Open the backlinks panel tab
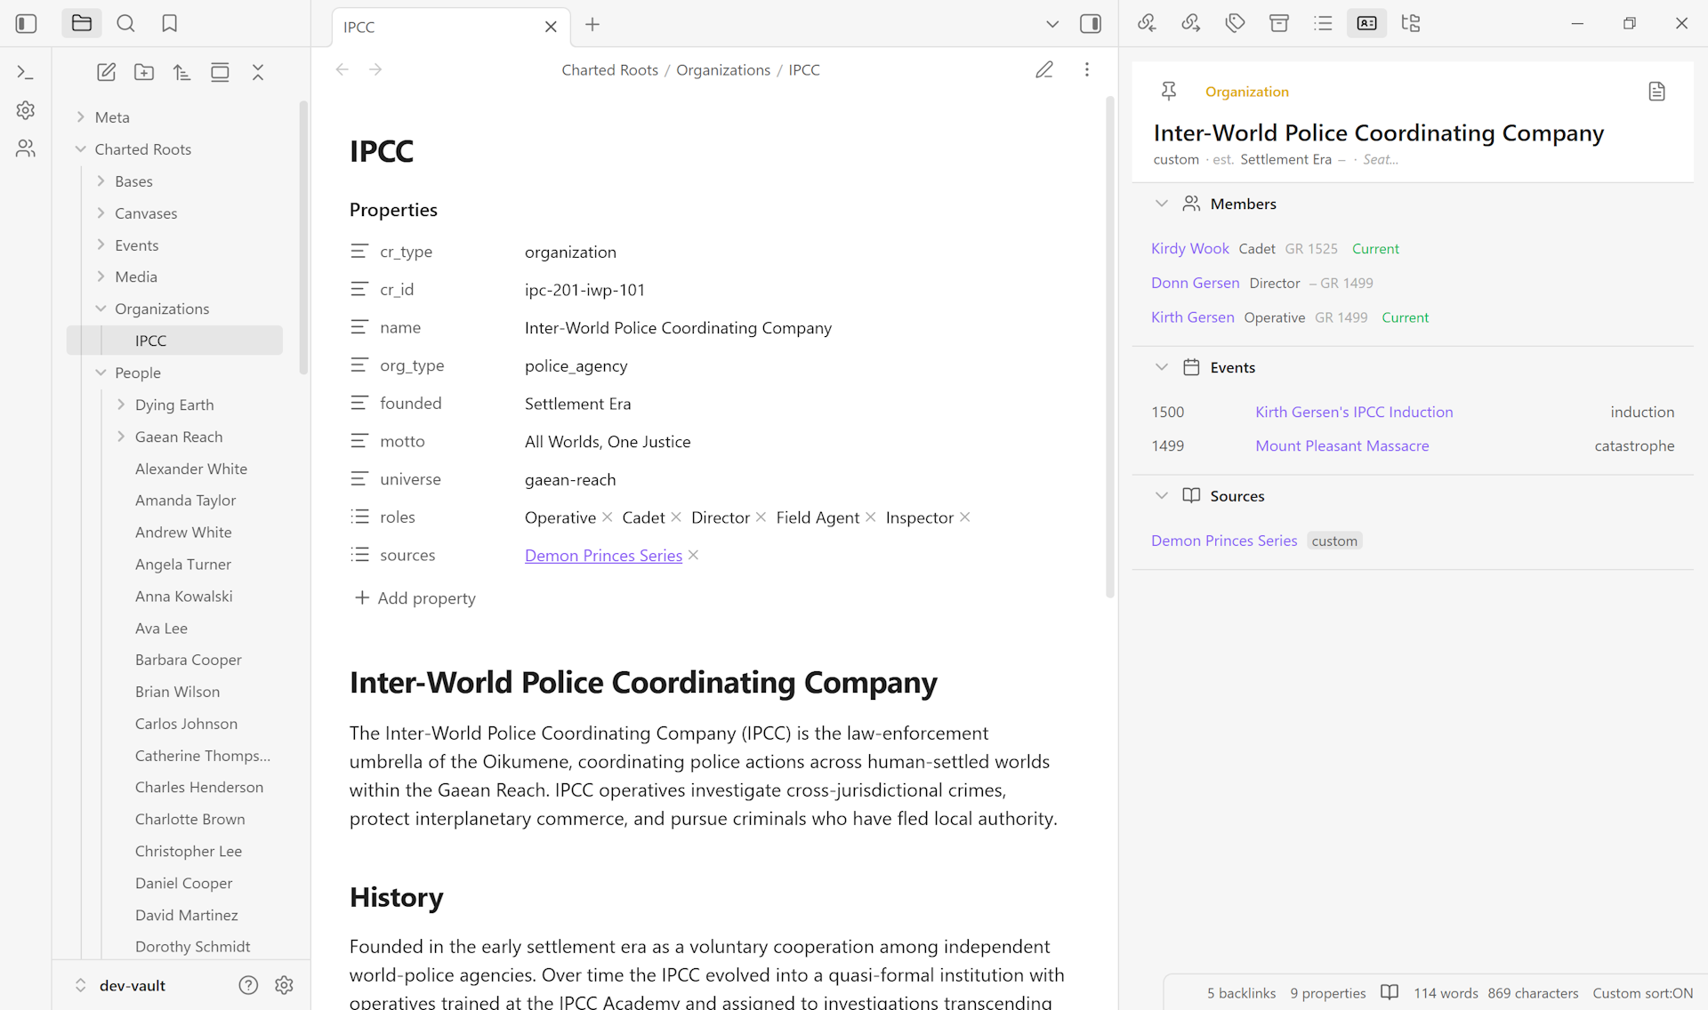1708x1010 pixels. point(1147,24)
